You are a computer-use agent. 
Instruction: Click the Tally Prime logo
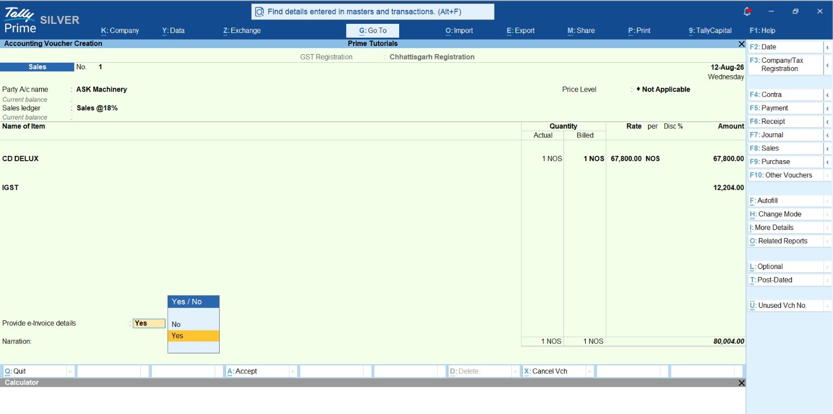tap(20, 20)
